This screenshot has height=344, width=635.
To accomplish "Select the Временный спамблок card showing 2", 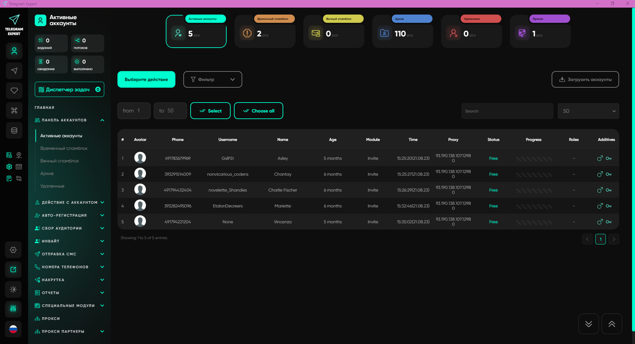I will click(x=265, y=31).
